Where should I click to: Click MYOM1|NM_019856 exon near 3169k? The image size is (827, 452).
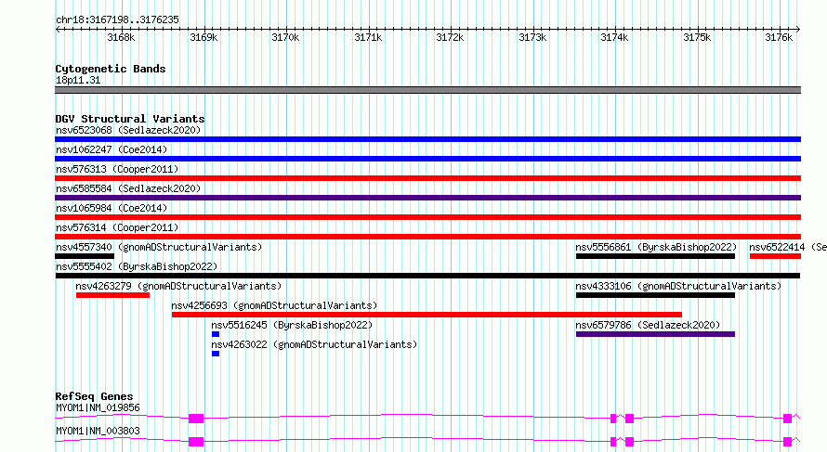pyautogui.click(x=196, y=419)
